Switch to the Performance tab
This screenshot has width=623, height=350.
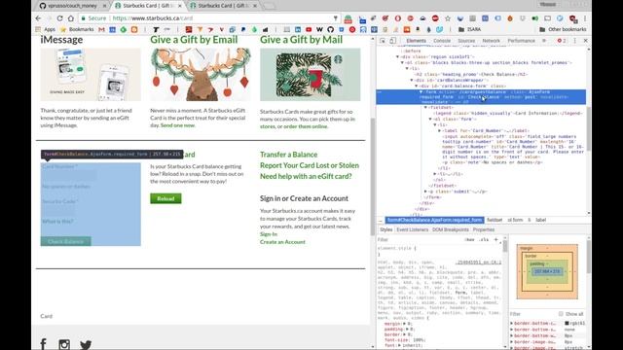522,41
